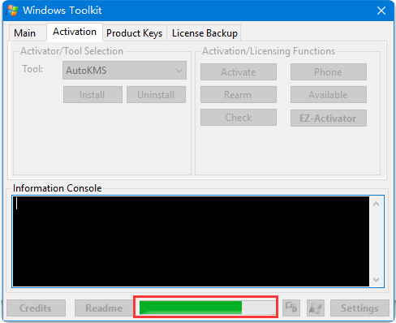396x323 pixels.
Task: Open the Settings button
Action: 359,308
